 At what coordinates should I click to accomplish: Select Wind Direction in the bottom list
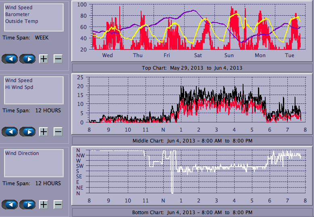(x=22, y=153)
